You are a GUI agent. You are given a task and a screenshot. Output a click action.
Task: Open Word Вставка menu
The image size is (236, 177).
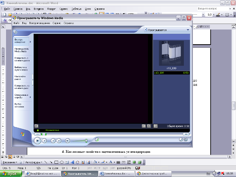pos(39,9)
